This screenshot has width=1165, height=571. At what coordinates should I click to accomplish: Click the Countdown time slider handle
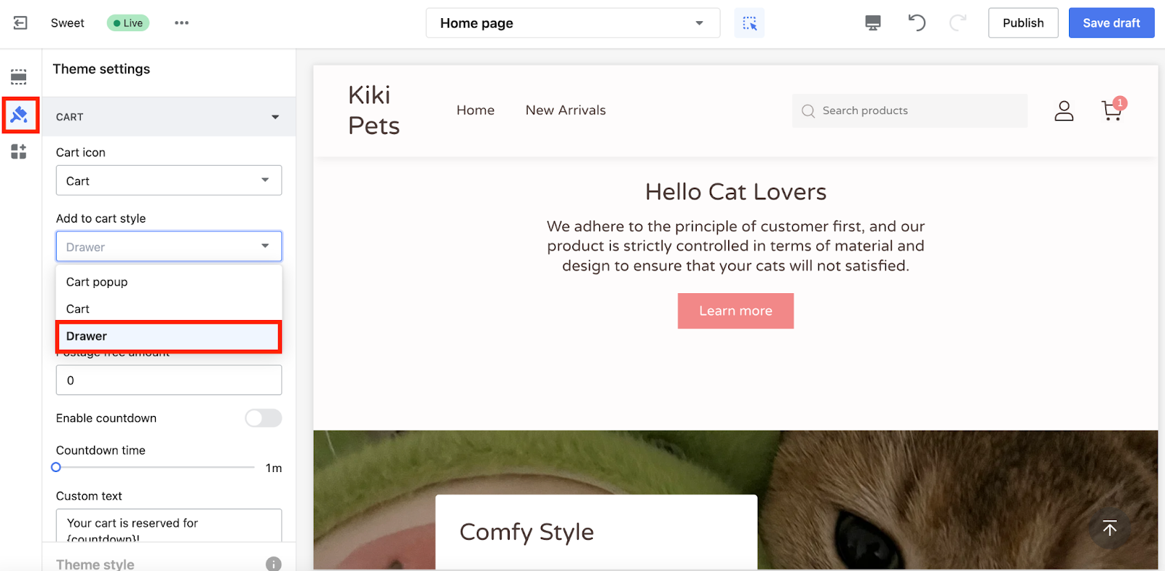[56, 468]
